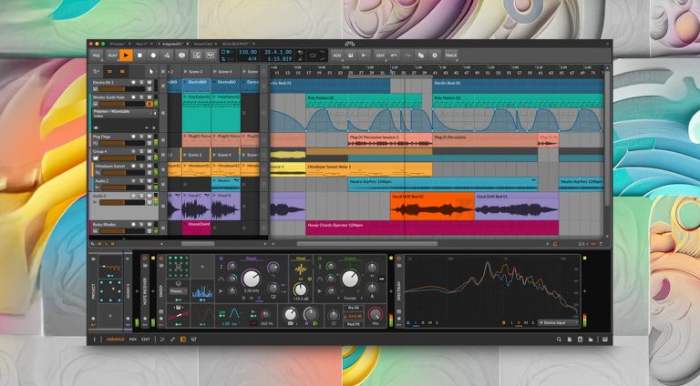This screenshot has width=700, height=386.
Task: Select the Electro Beat 02 arranger clip
Action: point(518,86)
